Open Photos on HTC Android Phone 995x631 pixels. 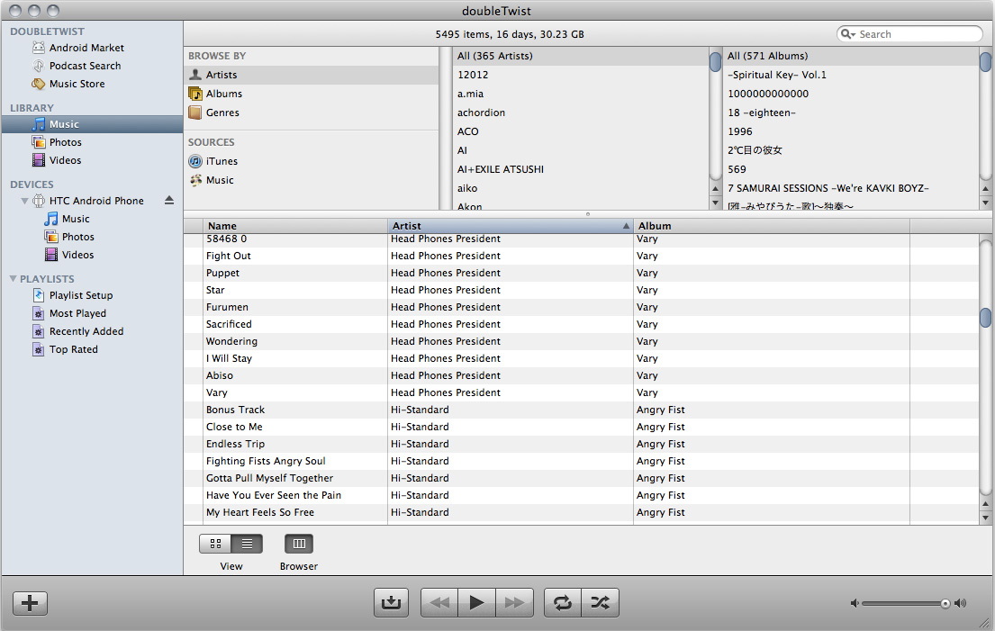78,237
